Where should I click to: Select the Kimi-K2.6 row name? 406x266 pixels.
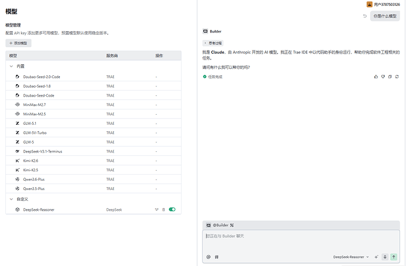tap(31, 161)
